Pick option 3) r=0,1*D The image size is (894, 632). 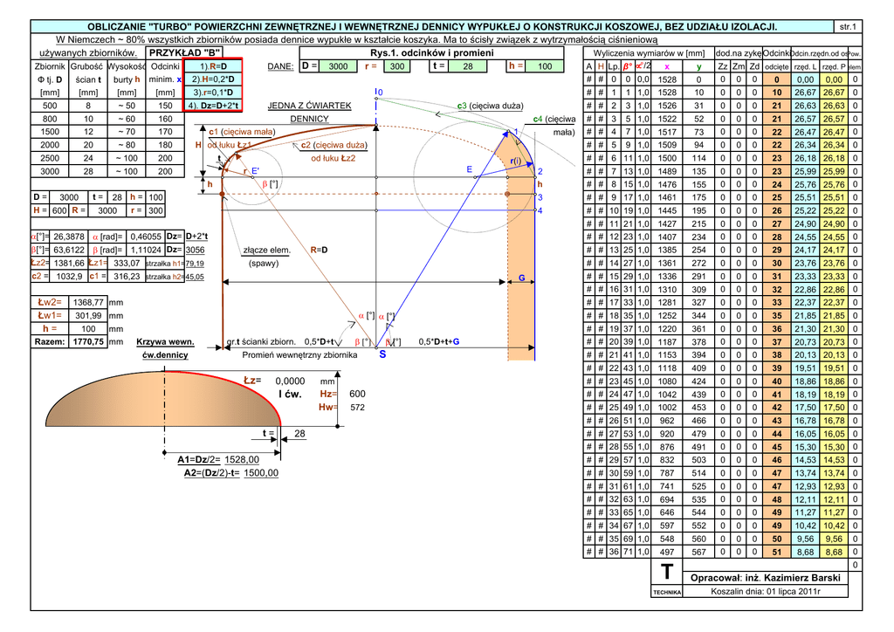click(x=213, y=92)
